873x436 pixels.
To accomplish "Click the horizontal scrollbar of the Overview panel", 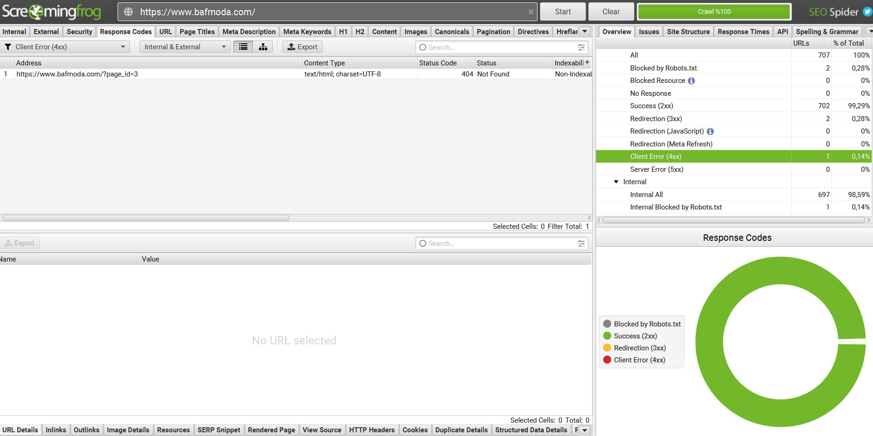I will tap(733, 220).
